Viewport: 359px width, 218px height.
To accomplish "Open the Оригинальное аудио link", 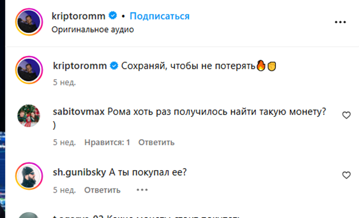I will click(93, 30).
